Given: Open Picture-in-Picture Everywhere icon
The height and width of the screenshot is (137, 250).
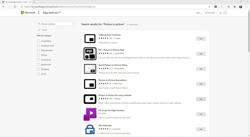Looking at the screenshot, I should [90, 84].
